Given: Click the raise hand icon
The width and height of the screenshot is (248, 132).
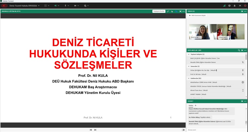Looking at the screenshot, I should tap(85, 6).
